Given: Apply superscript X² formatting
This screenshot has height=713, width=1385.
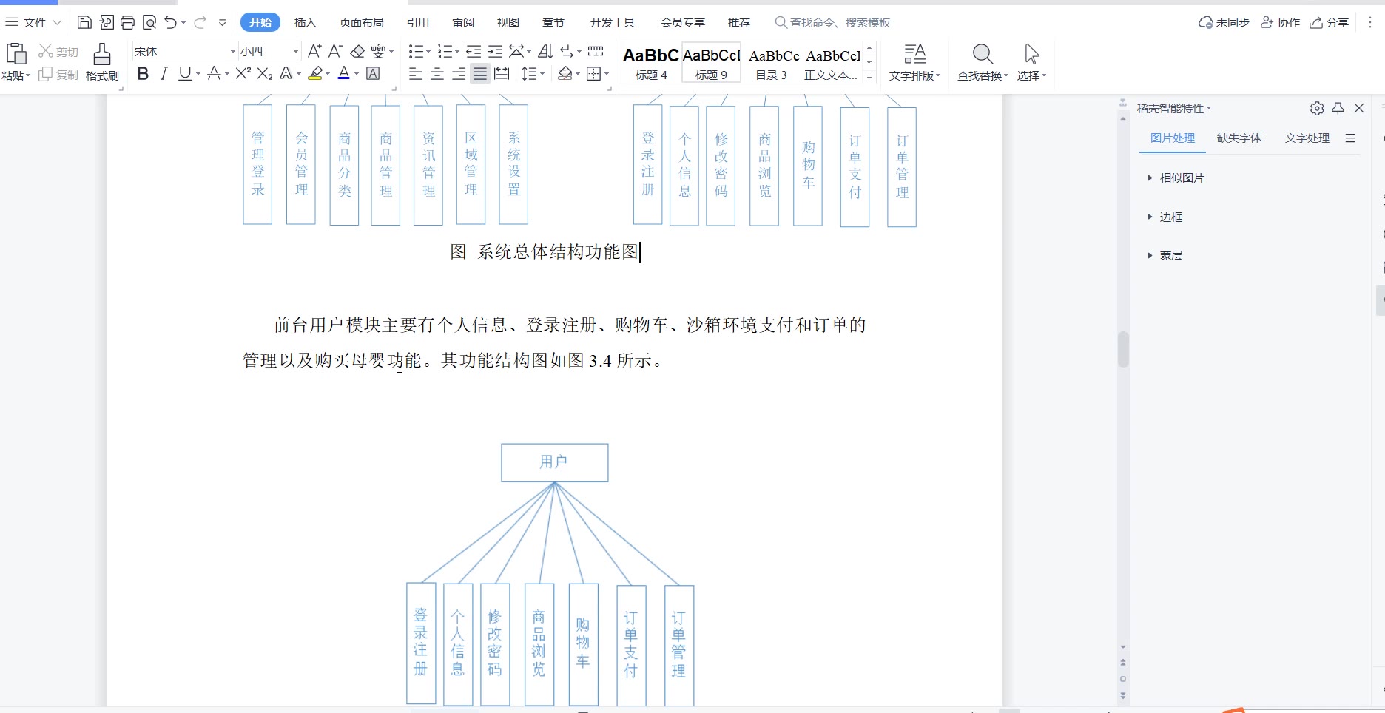Looking at the screenshot, I should point(243,73).
